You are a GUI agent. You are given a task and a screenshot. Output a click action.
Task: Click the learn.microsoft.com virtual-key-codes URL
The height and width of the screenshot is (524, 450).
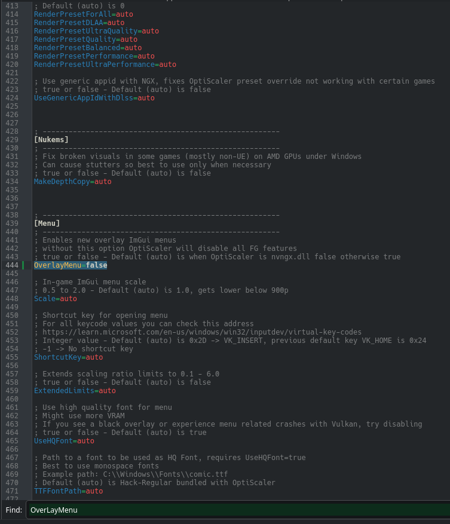[202, 332]
